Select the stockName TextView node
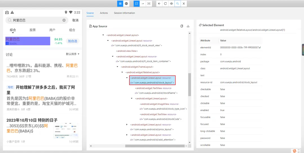 click(x=156, y=90)
